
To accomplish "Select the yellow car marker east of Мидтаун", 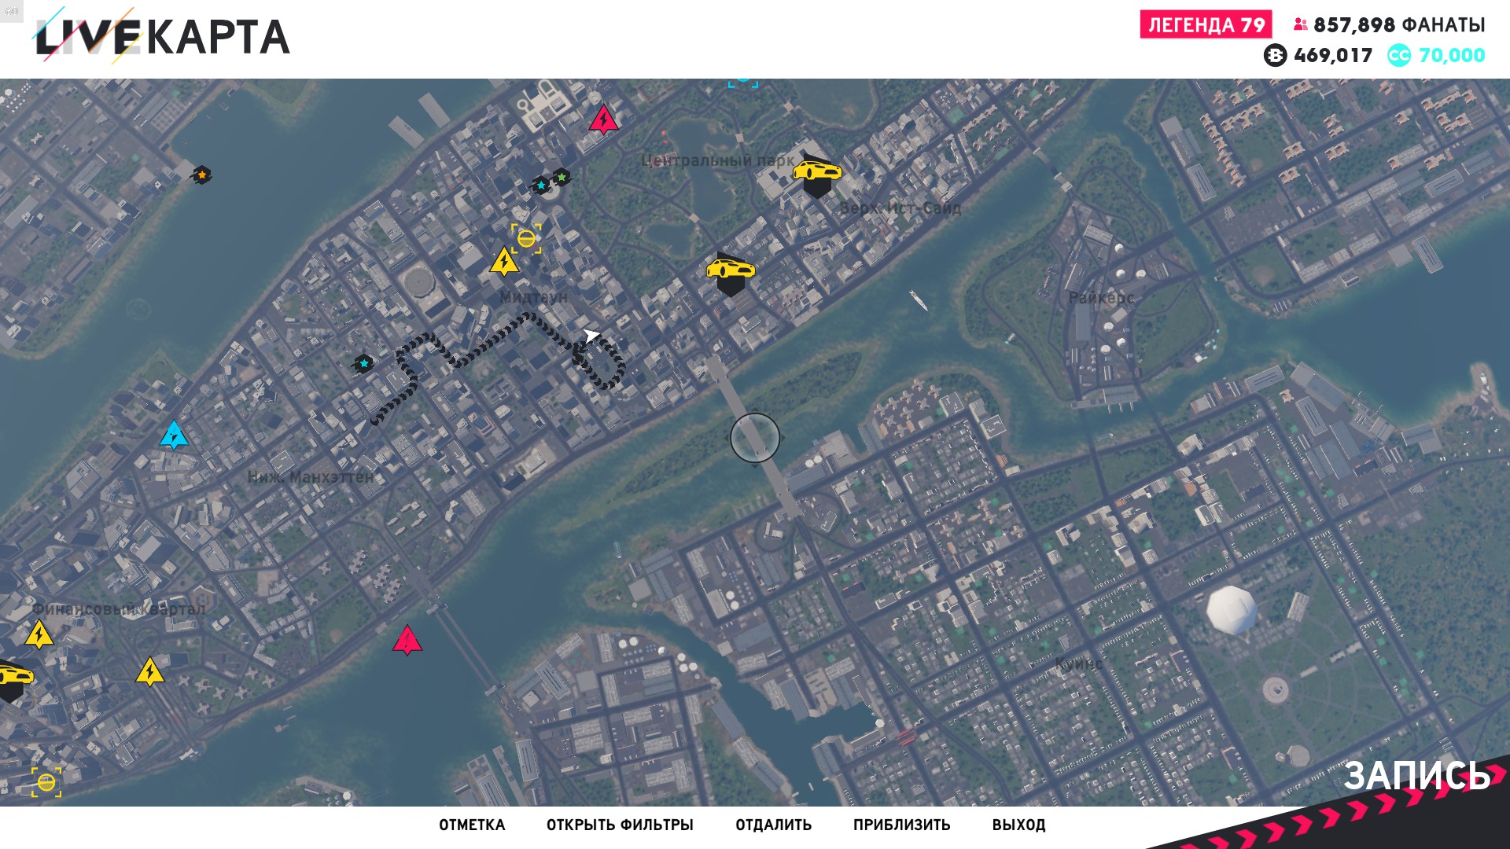I will pyautogui.click(x=731, y=274).
